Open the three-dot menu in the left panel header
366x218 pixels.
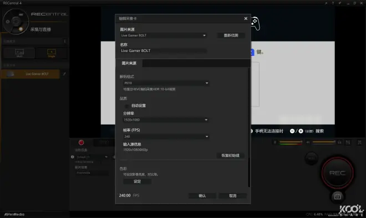65,41
